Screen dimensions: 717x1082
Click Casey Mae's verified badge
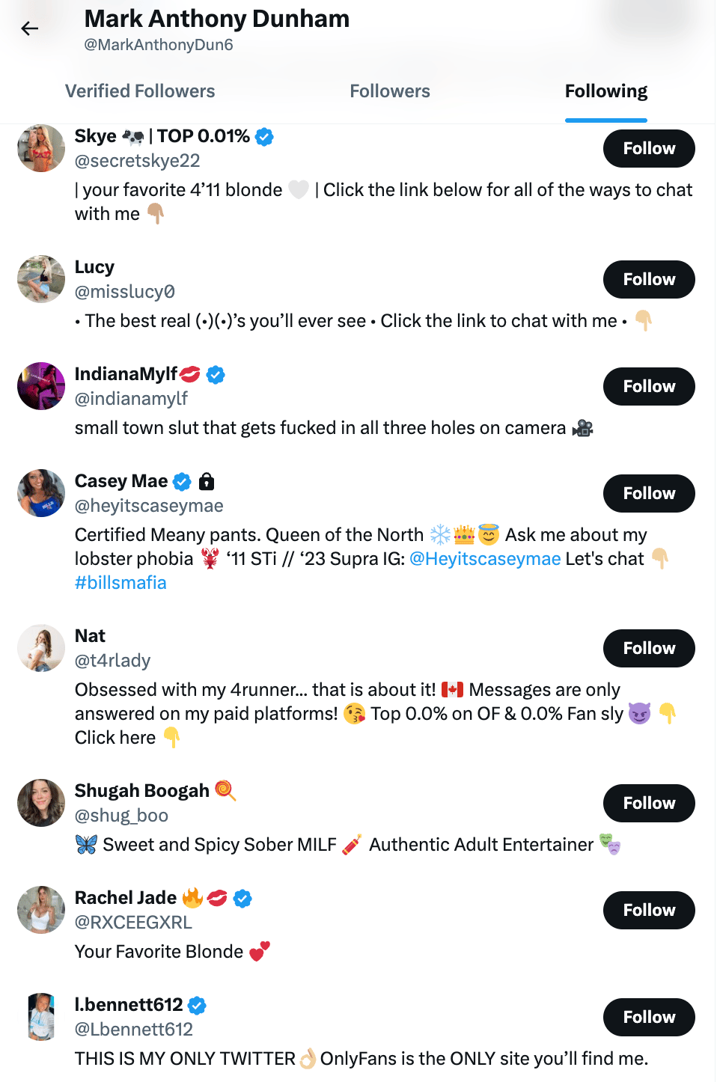point(182,482)
